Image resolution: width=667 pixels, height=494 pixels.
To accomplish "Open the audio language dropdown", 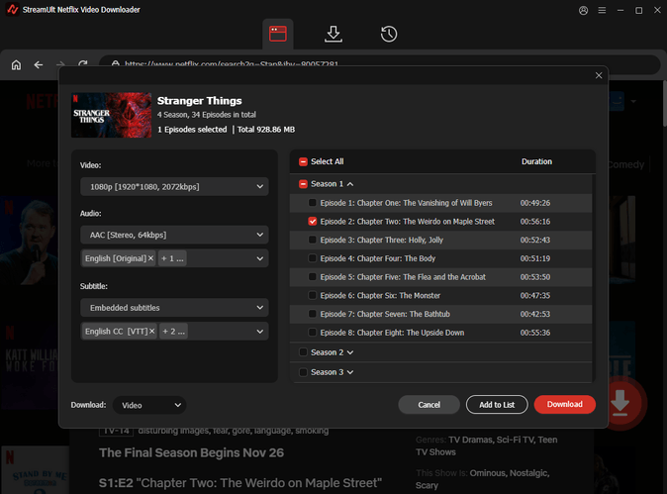I will point(174,258).
